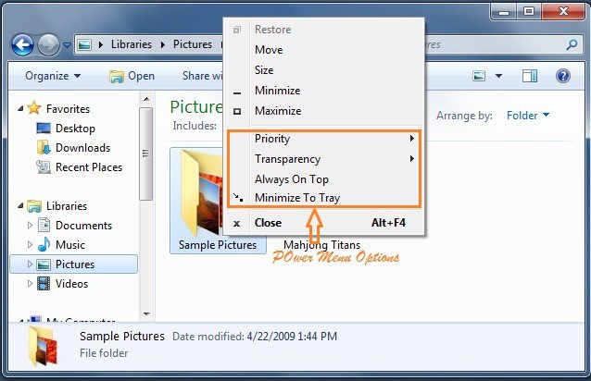Open the Priority submenu
Screen dimensions: 591x381
(323, 139)
